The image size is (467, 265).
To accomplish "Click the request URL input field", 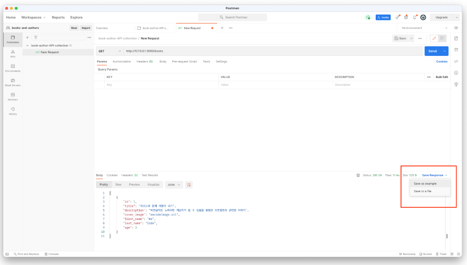I will click(x=273, y=51).
